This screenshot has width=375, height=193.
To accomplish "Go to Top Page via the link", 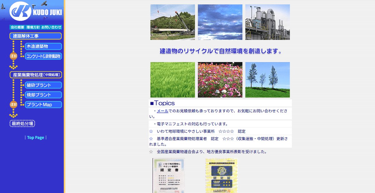I will point(35,137).
